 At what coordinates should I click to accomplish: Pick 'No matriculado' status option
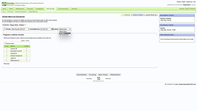pos(65,35)
